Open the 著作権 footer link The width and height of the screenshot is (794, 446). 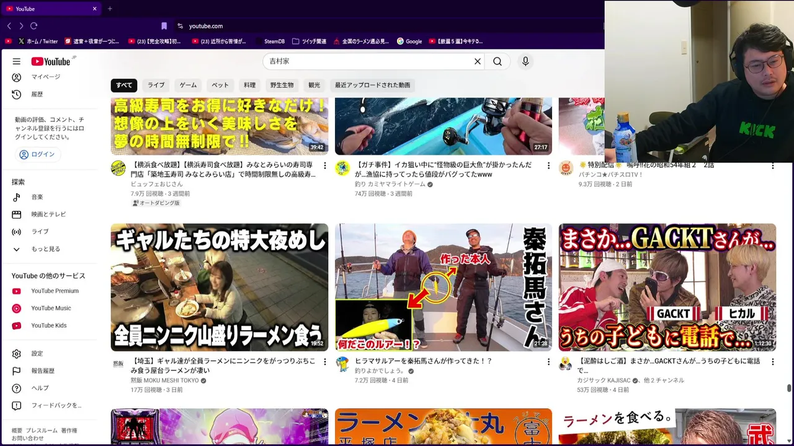[x=69, y=431]
